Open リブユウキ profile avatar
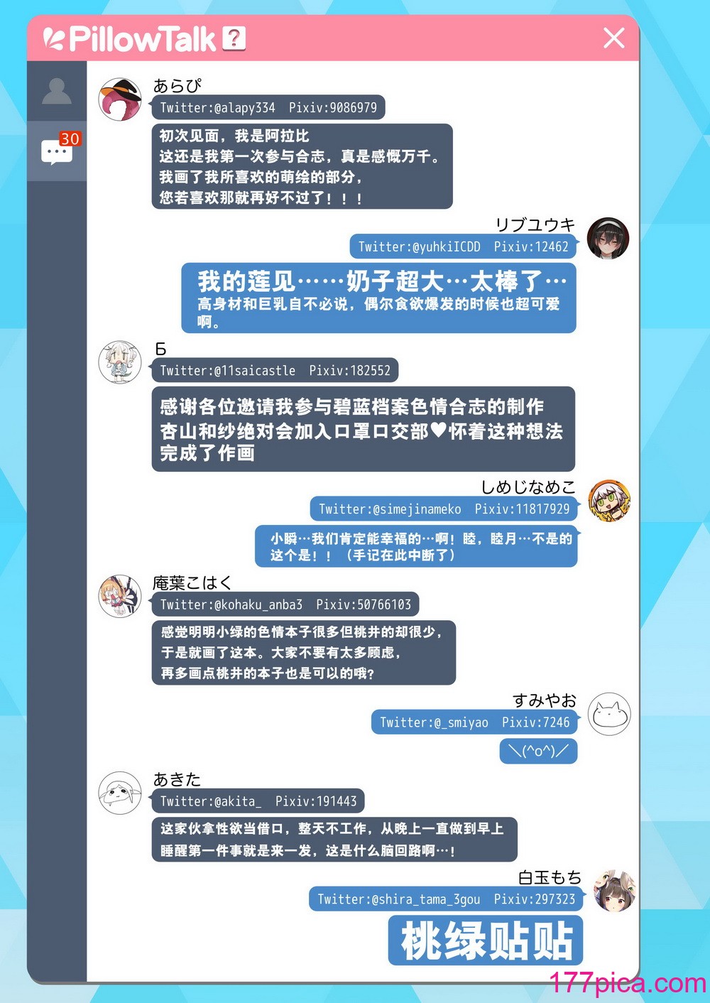Image resolution: width=710 pixels, height=1003 pixels. coord(608,238)
